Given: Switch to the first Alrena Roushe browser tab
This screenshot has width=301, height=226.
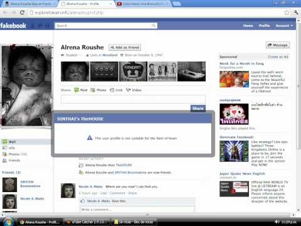Looking at the screenshot, I should (29, 4).
